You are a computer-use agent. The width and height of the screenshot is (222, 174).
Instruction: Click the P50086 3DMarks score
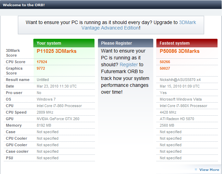(179, 51)
